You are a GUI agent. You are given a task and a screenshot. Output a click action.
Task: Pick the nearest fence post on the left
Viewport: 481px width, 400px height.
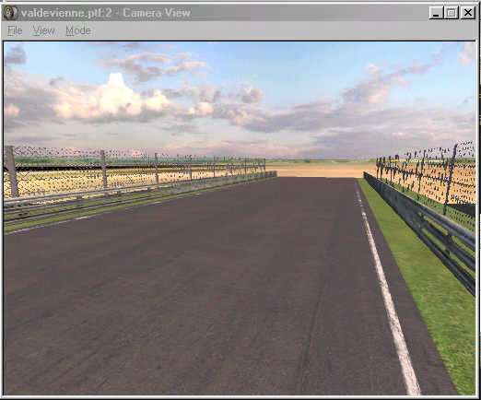click(12, 171)
